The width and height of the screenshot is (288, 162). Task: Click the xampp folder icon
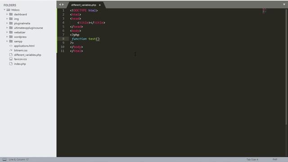tap(11, 41)
